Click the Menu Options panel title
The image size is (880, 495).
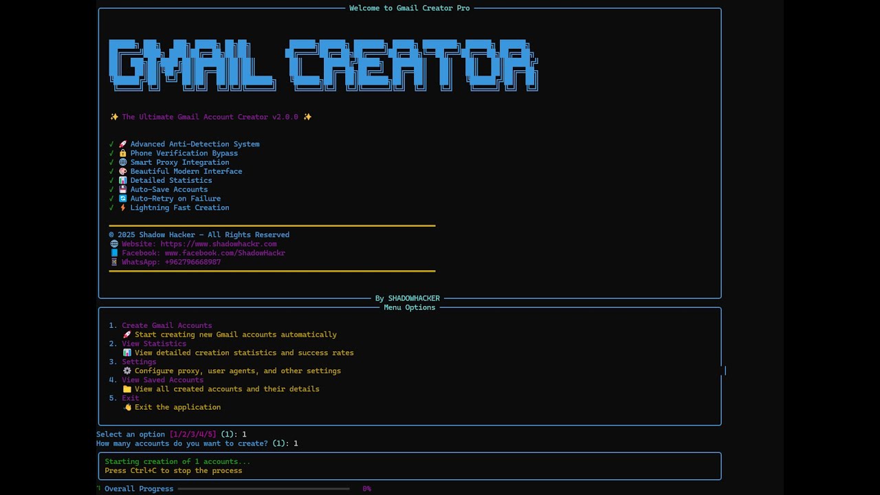click(410, 307)
